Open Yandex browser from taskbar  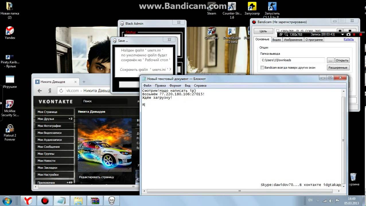point(28,201)
